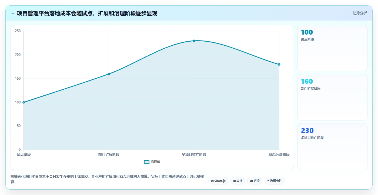Click the chart data point for 试点阶段
Image resolution: width=378 pixels, height=195 pixels.
pyautogui.click(x=24, y=102)
